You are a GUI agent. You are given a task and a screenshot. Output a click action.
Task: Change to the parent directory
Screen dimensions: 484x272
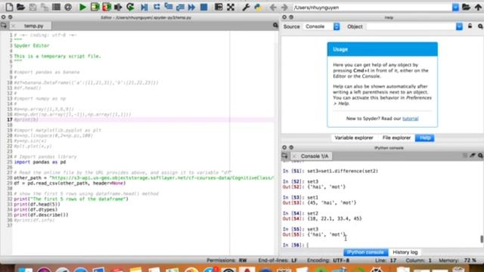click(478, 7)
